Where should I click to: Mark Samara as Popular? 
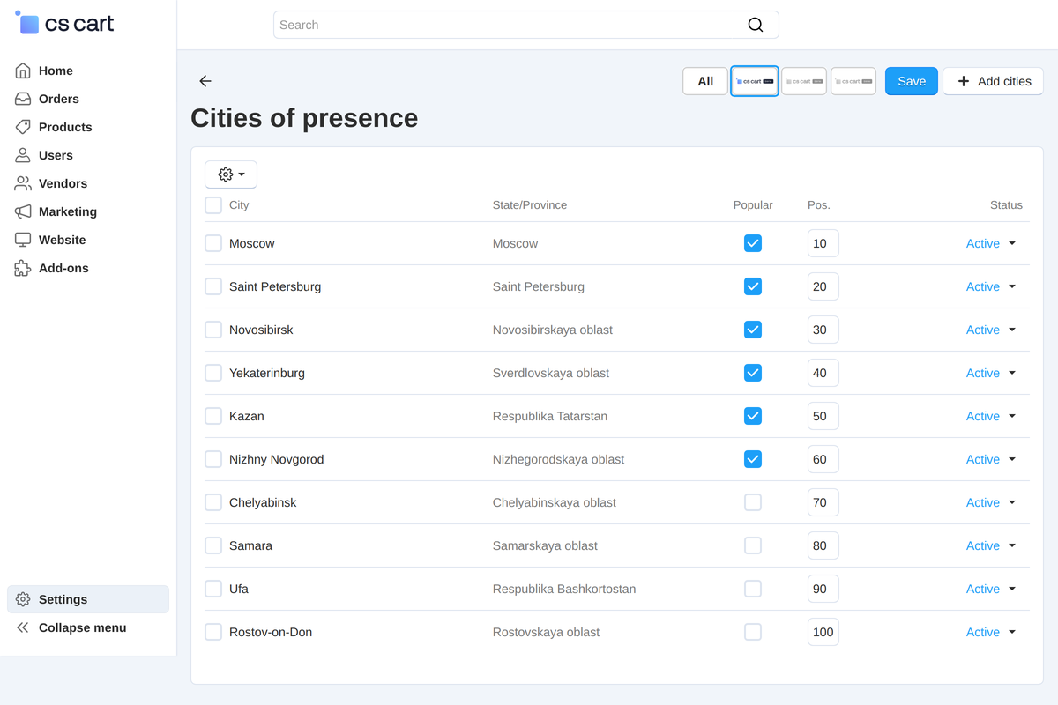point(753,545)
